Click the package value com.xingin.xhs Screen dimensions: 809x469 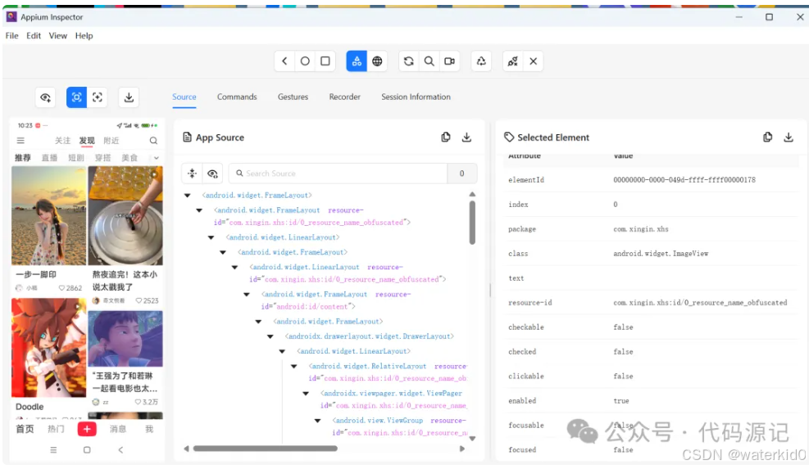(x=641, y=229)
